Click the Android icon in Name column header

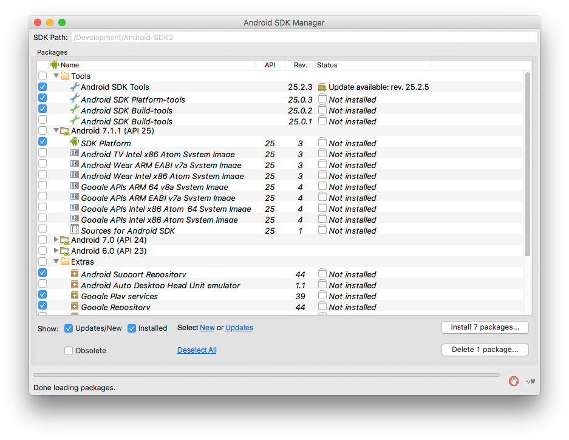click(55, 65)
